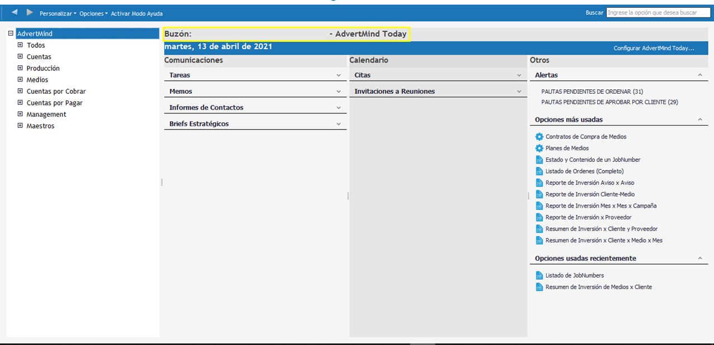
Task: Expand the Citas calendar section
Action: [x=519, y=75]
